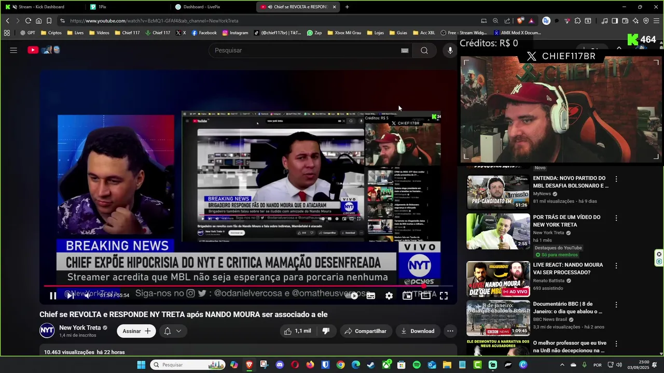Open Windows Start menu
This screenshot has width=664, height=373.
141,365
